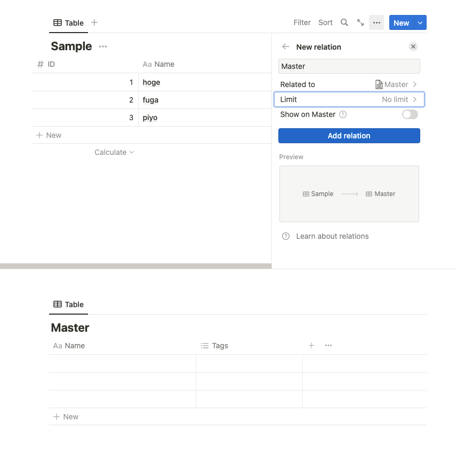Viewport: 457px width, 453px height.
Task: Click the Tags multi-select list icon
Action: click(x=205, y=346)
